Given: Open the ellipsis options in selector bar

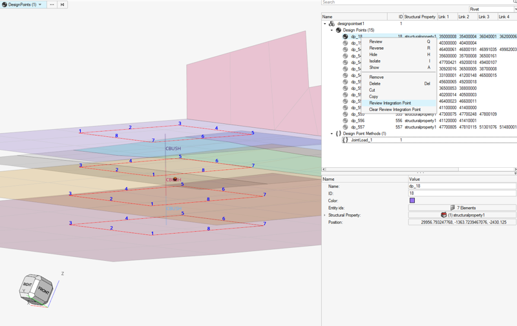Looking at the screenshot, I should [x=52, y=5].
